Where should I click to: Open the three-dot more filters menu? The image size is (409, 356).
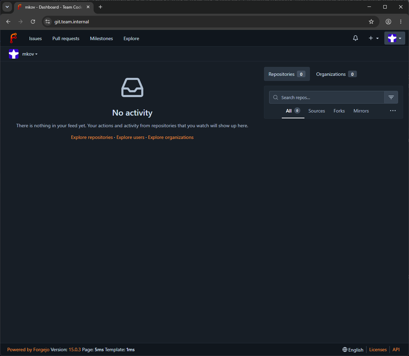(393, 111)
